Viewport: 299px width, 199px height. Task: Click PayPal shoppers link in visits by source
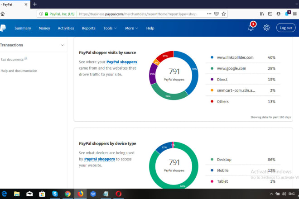(122, 62)
